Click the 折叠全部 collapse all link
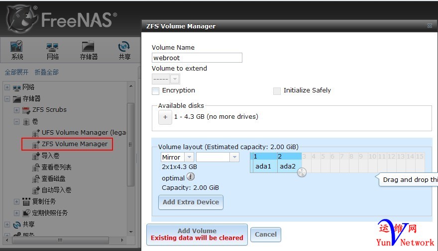Image resolution: width=438 pixels, height=251 pixels. pos(47,72)
